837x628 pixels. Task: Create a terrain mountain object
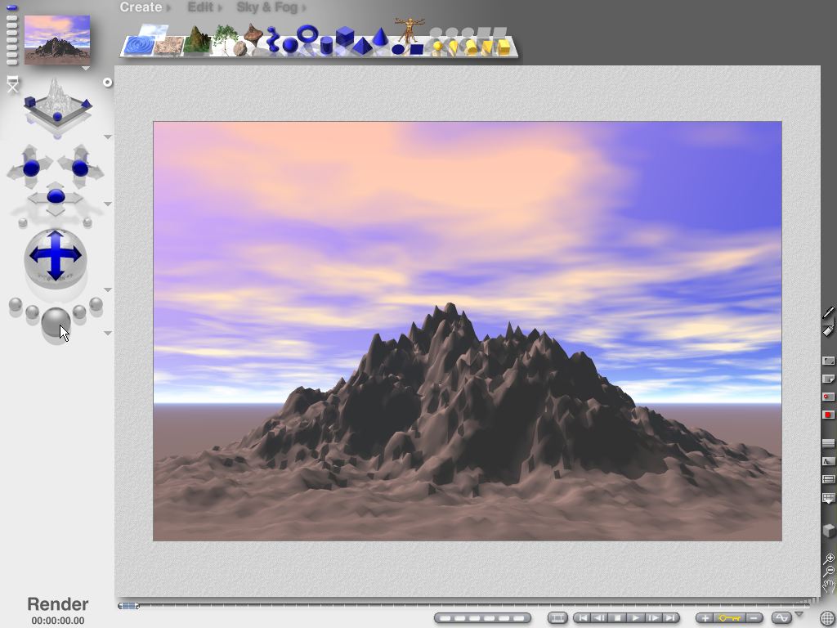(197, 39)
